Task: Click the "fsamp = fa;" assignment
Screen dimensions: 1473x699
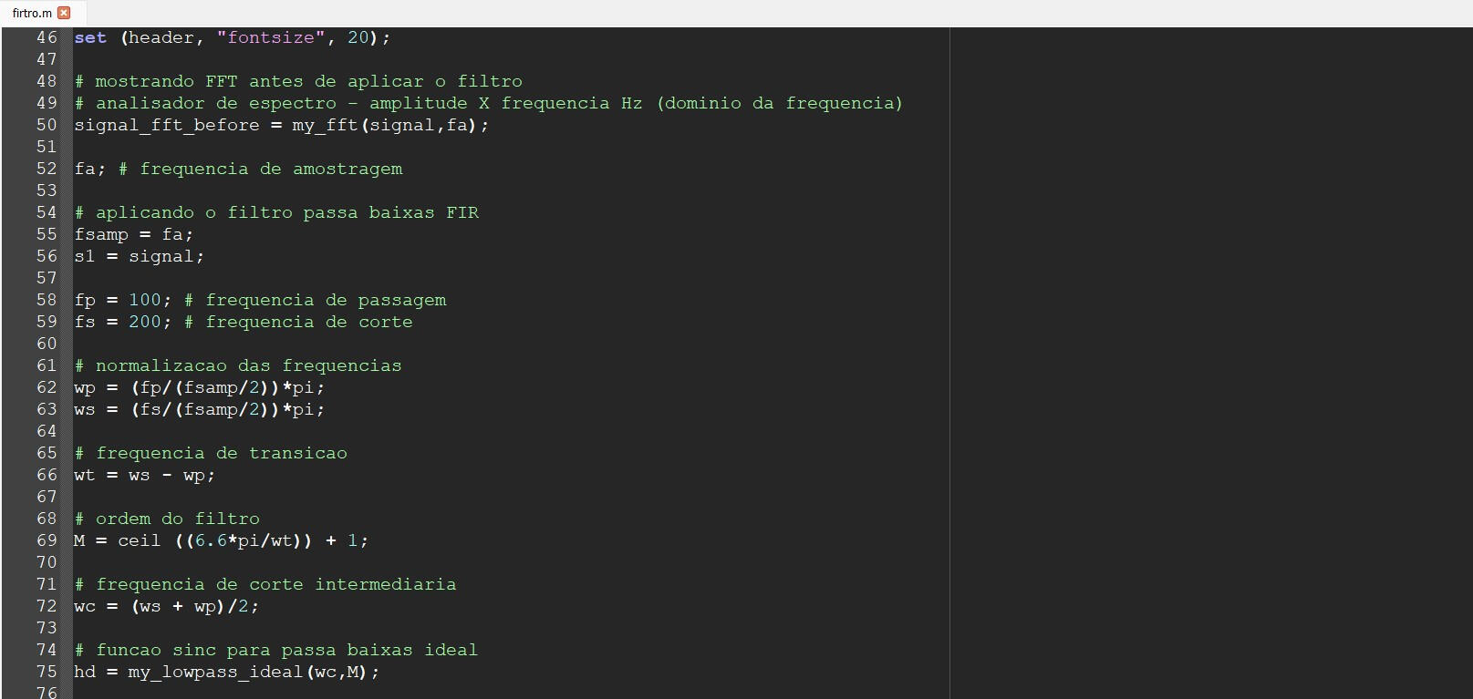Action: coord(133,234)
